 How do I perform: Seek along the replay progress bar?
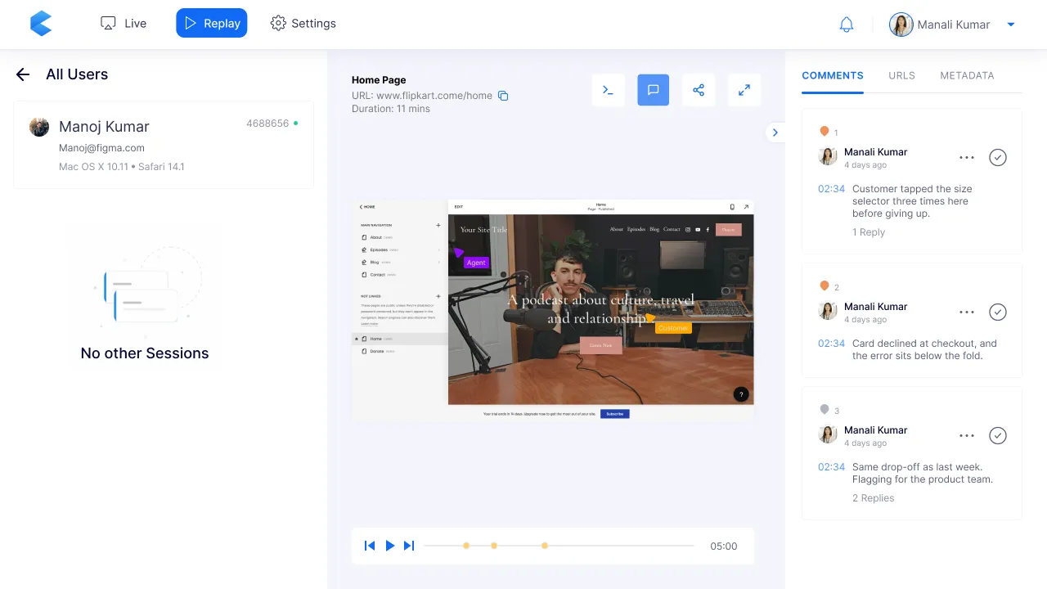(x=559, y=546)
